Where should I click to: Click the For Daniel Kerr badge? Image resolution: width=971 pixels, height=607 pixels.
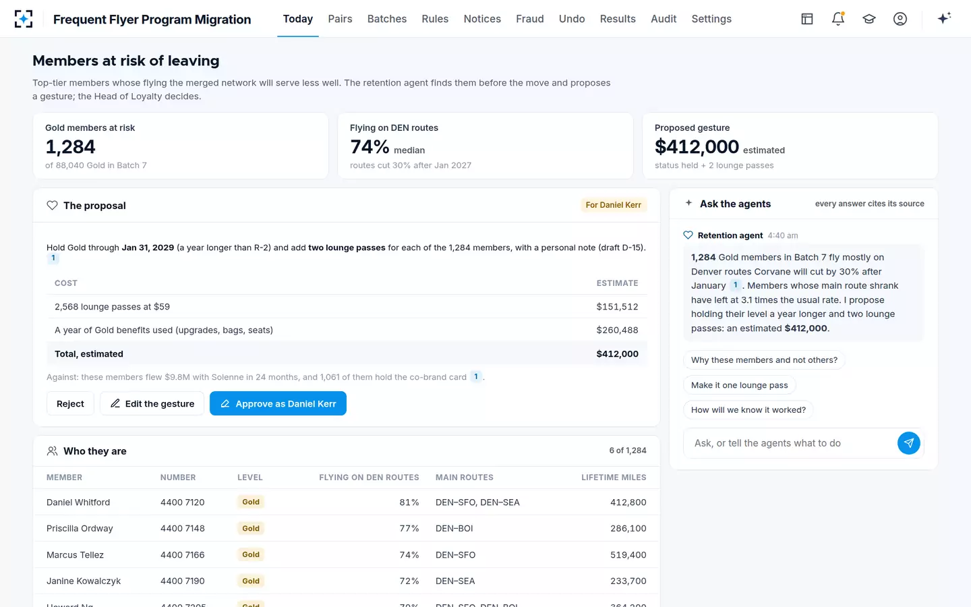point(614,205)
